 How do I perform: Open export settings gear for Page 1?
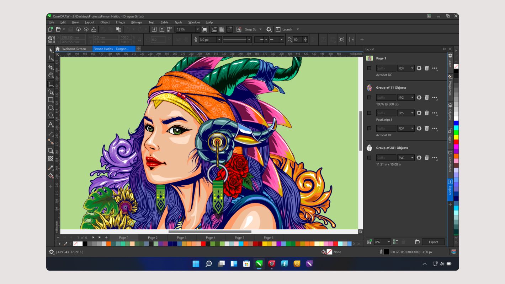(419, 68)
